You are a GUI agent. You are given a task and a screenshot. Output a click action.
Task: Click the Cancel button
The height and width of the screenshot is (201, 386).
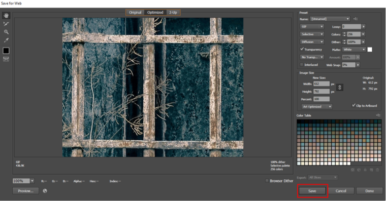click(x=341, y=191)
